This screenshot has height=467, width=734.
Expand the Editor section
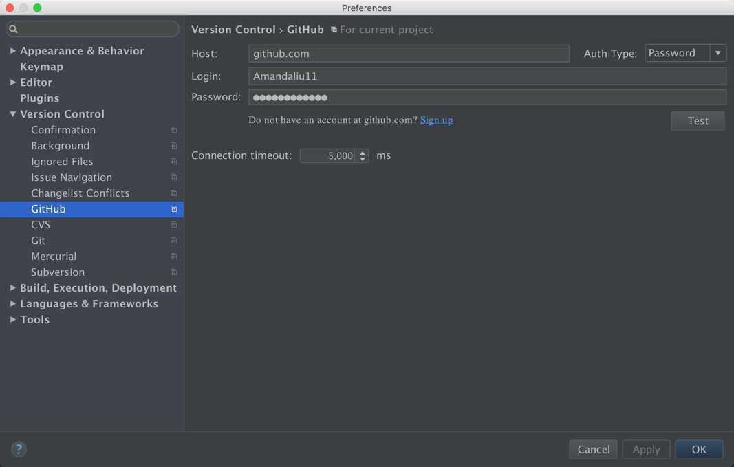click(x=12, y=83)
